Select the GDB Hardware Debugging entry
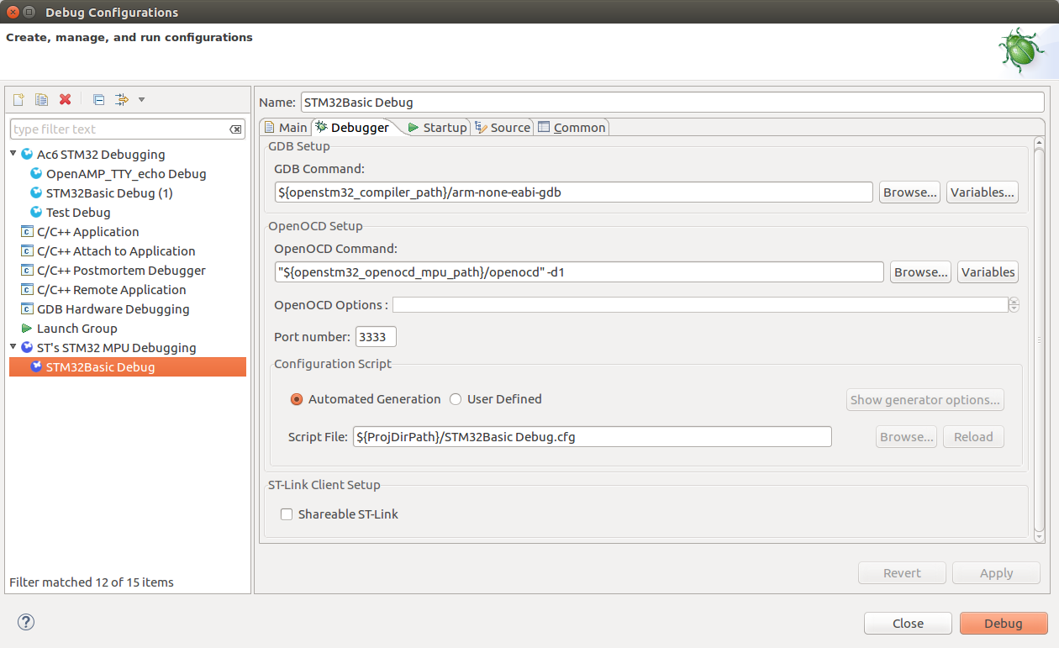 113,309
